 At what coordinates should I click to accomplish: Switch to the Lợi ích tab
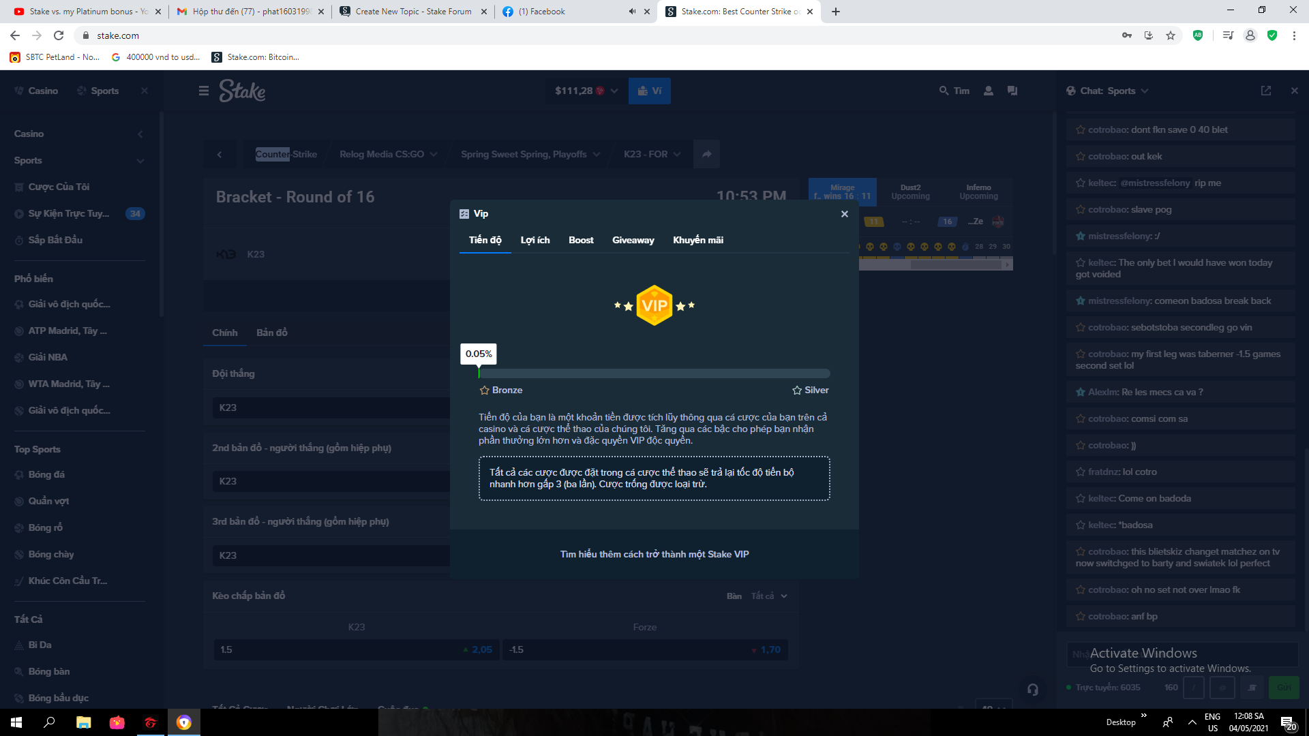click(x=535, y=240)
